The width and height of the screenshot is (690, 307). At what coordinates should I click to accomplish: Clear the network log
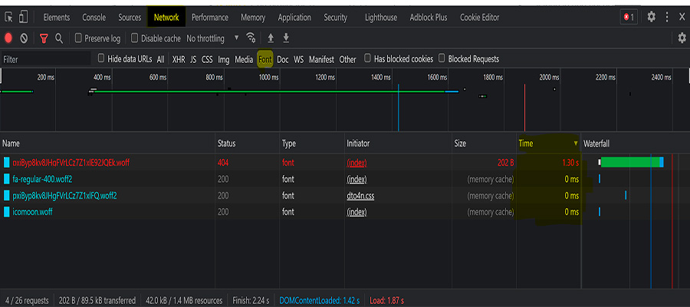coord(25,38)
